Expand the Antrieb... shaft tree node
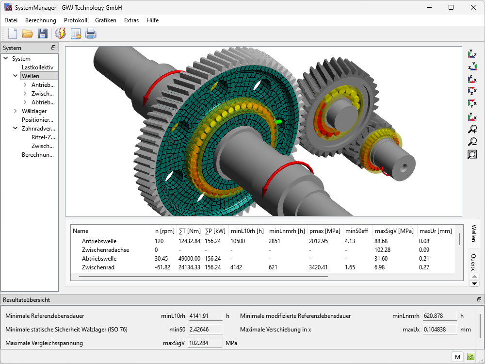The width and height of the screenshot is (485, 364). [25, 85]
